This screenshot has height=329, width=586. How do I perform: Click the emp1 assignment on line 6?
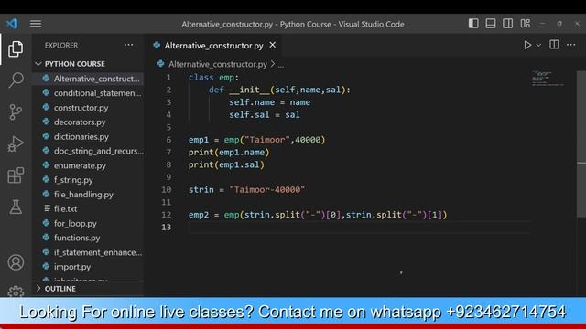(256, 140)
